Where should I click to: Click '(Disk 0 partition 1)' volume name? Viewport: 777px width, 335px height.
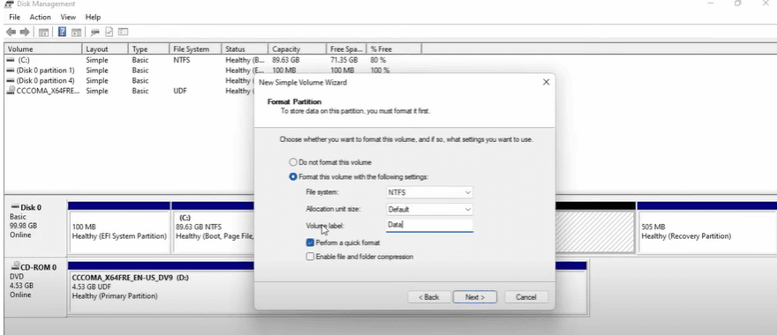tap(45, 71)
